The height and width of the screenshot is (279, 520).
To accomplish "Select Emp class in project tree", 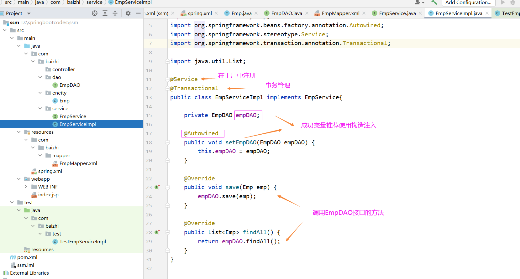I will coord(64,101).
